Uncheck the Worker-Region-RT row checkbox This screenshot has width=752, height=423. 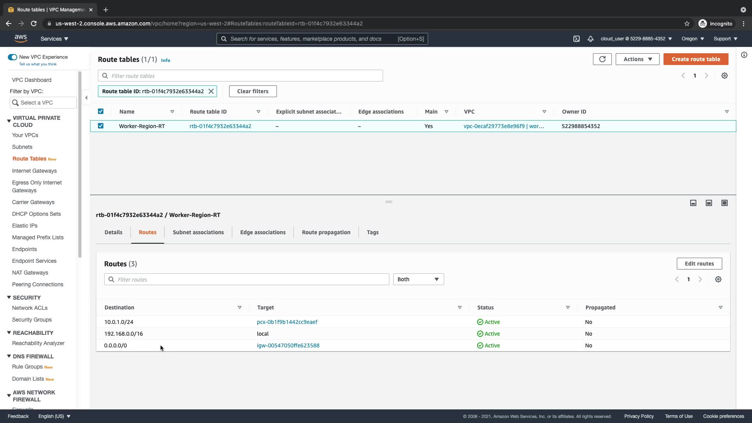(x=101, y=126)
